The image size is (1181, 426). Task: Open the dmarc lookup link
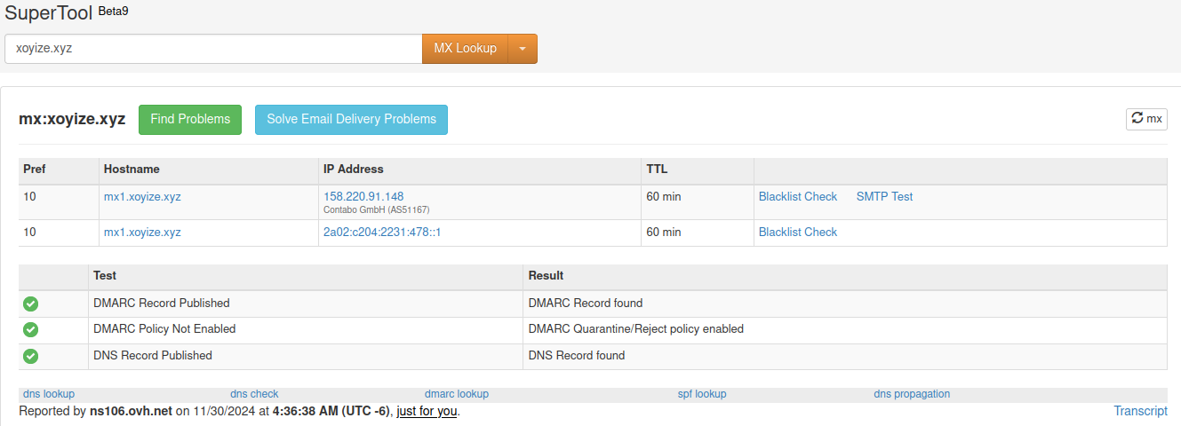[x=456, y=394]
